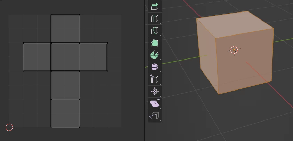Image resolution: width=293 pixels, height=141 pixels.
Task: Pick the Smooth vertices tool
Action: click(155, 67)
